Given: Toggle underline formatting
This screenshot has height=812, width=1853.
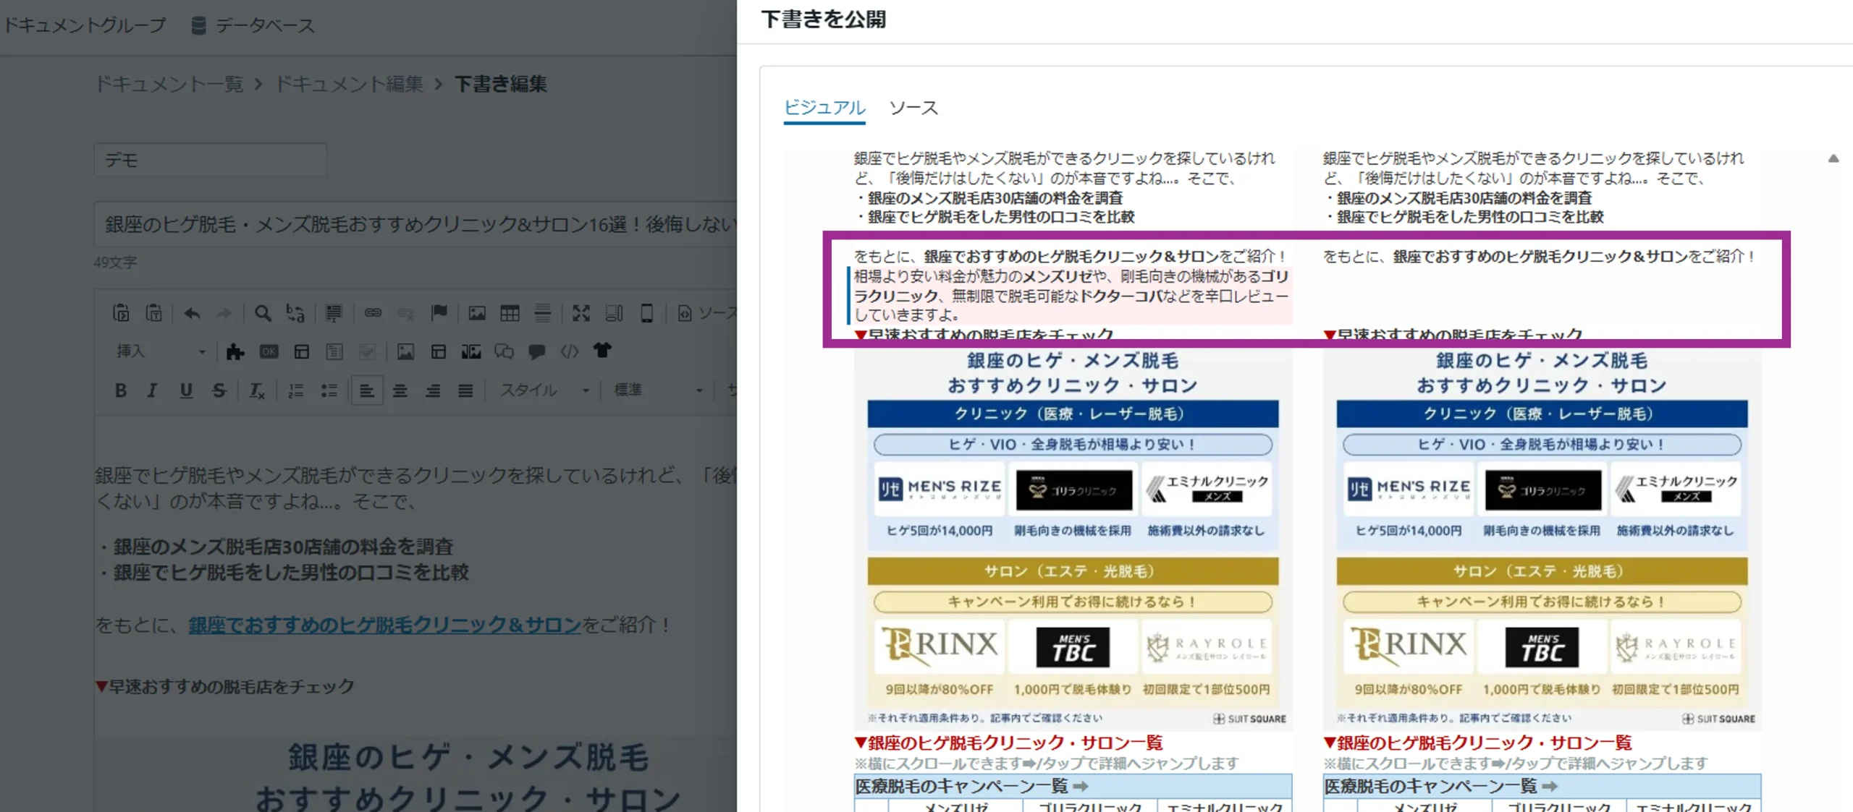Looking at the screenshot, I should (186, 390).
